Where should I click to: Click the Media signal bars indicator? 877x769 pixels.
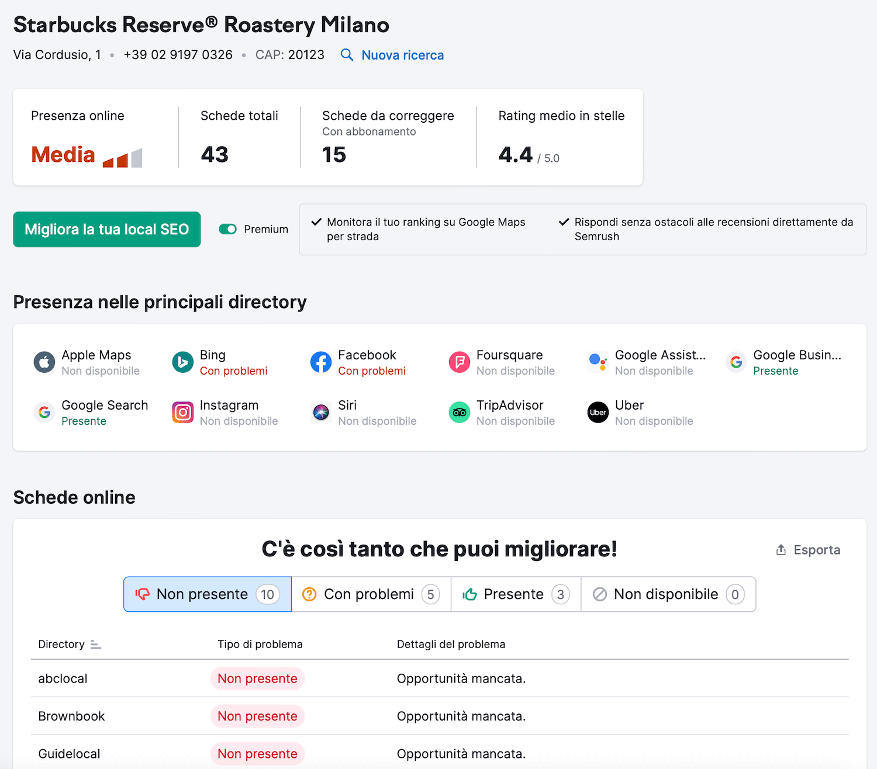point(122,158)
